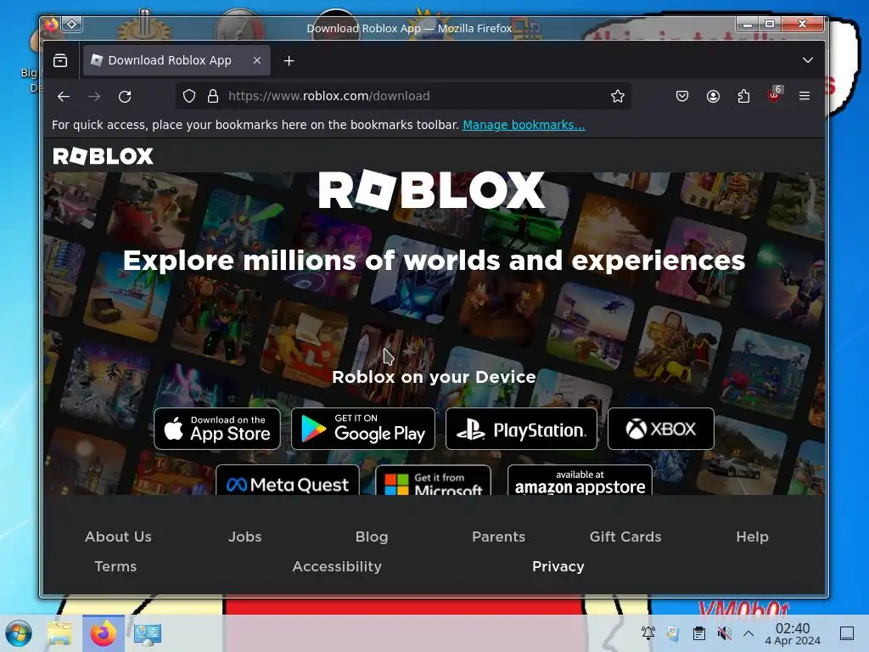
Task: Click the Get it on Google Play badge
Action: pyautogui.click(x=363, y=429)
